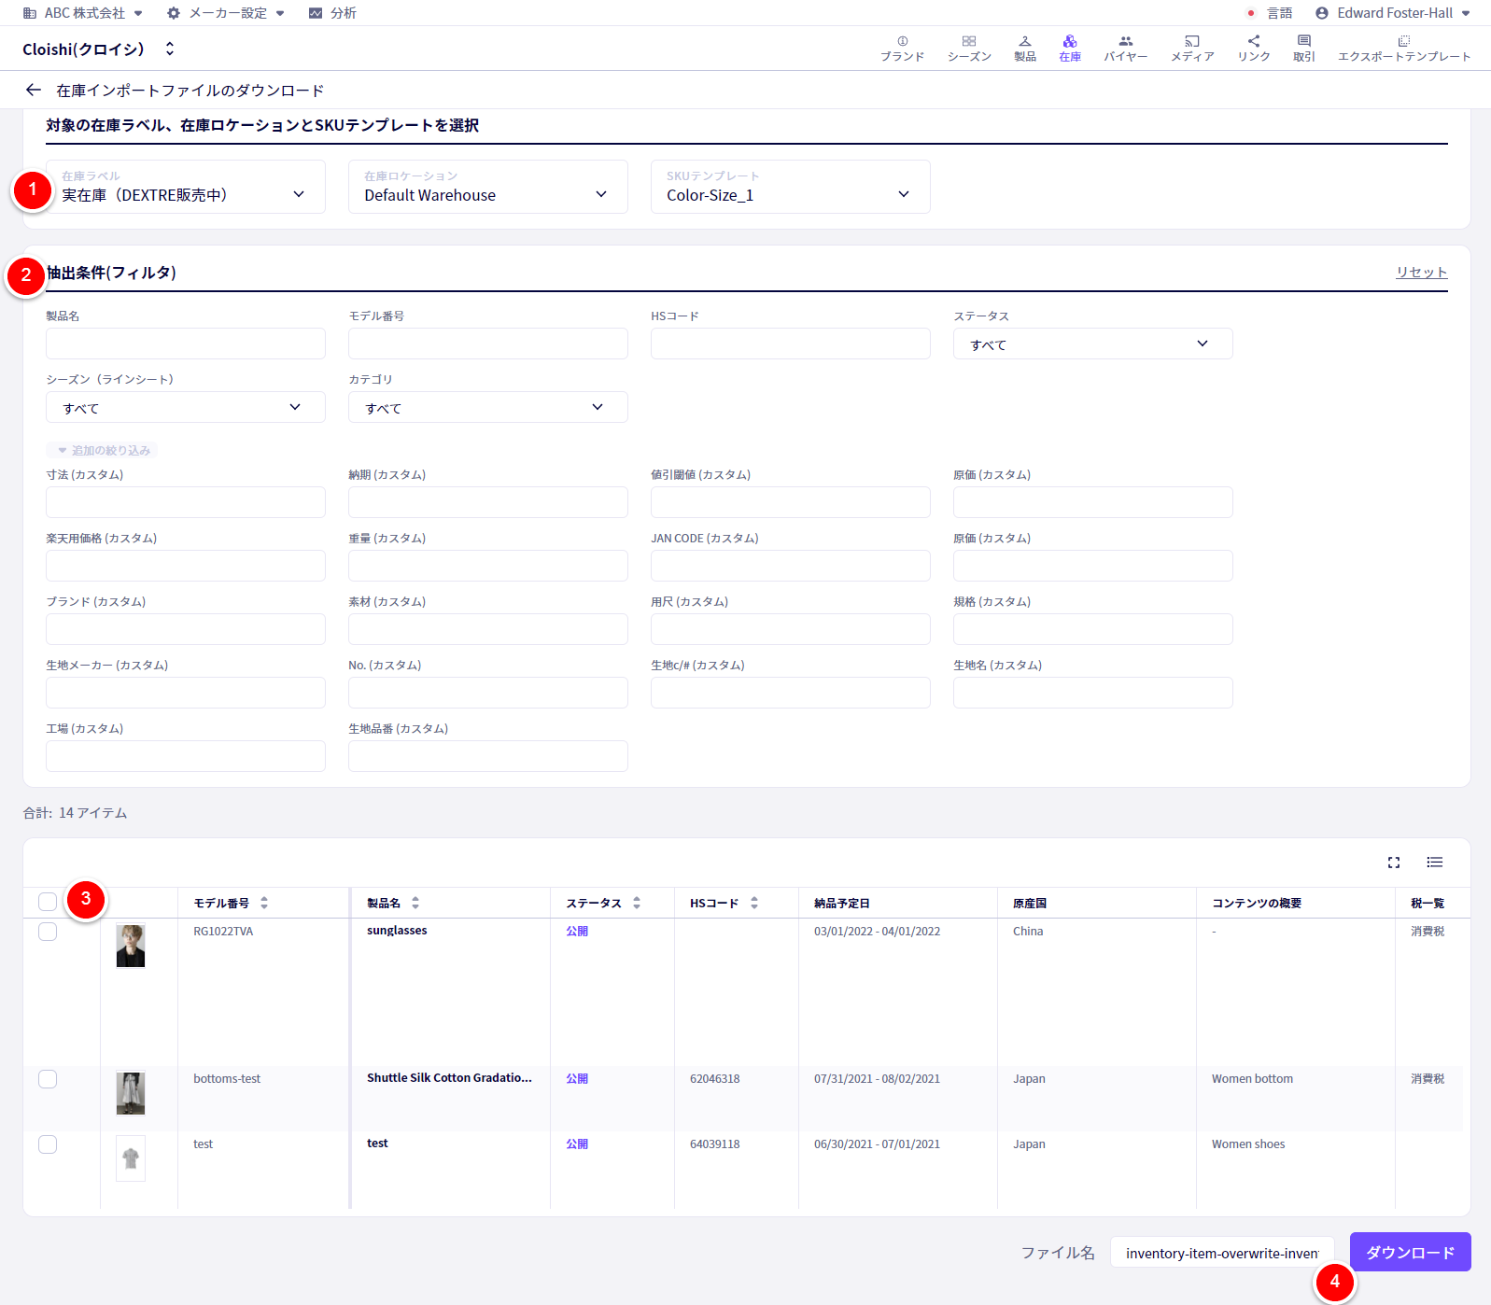Screen dimensions: 1491x1305
Task: Select the RG1022TVA sunglasses row checkbox
Action: pyautogui.click(x=48, y=932)
